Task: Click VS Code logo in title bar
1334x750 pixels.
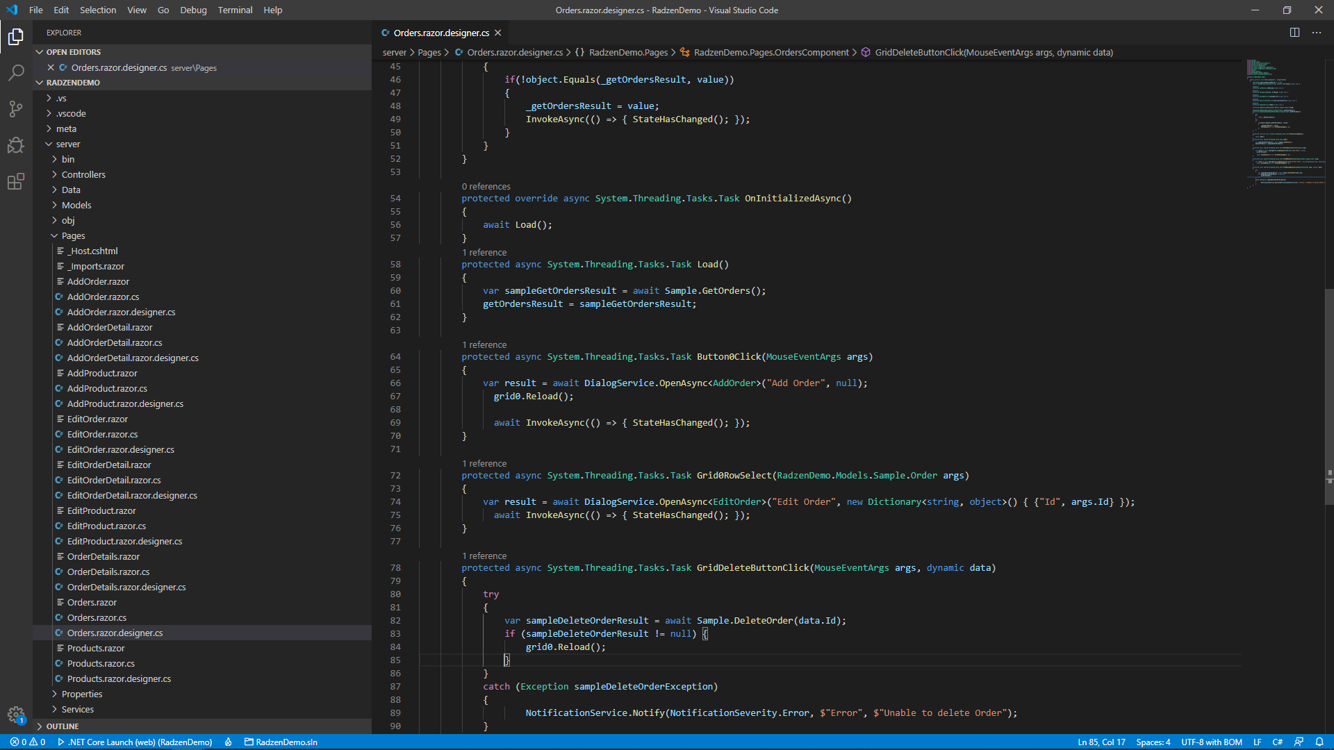Action: 12,10
